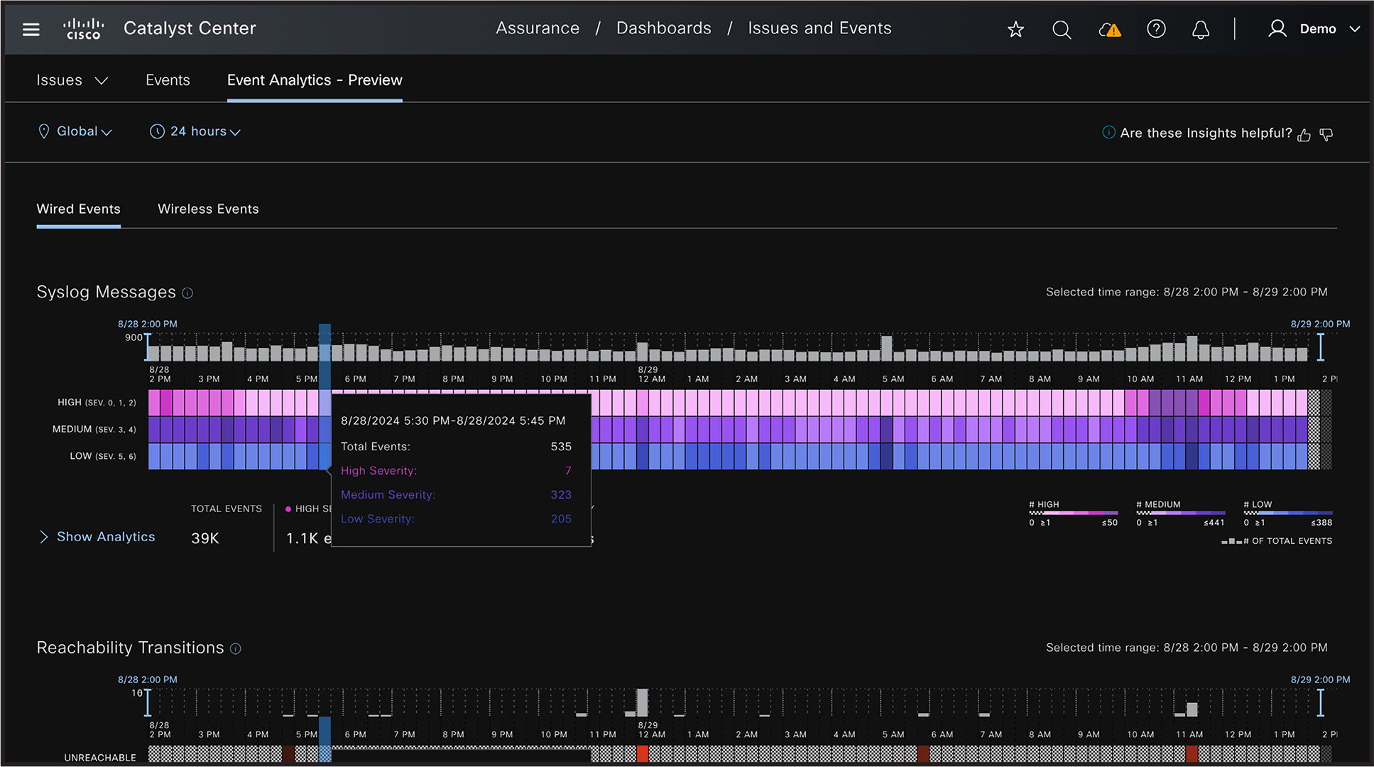Switch to the Wireless Events view
This screenshot has height=767, width=1374.
(208, 209)
